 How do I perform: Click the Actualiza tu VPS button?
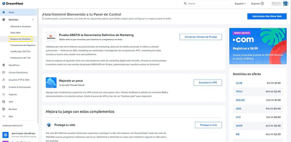point(208,83)
